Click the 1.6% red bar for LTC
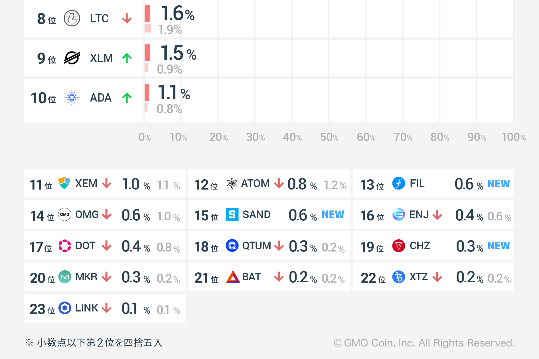The width and height of the screenshot is (539, 359). click(147, 13)
